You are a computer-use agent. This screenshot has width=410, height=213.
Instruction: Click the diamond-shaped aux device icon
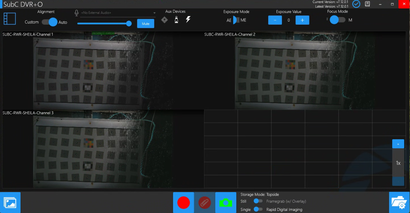(164, 20)
